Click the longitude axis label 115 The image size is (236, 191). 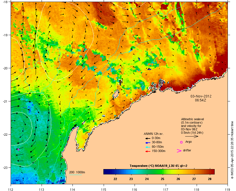tap(104, 189)
